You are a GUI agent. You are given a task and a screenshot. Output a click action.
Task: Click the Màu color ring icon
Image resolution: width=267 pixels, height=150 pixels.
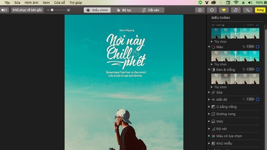(213, 47)
